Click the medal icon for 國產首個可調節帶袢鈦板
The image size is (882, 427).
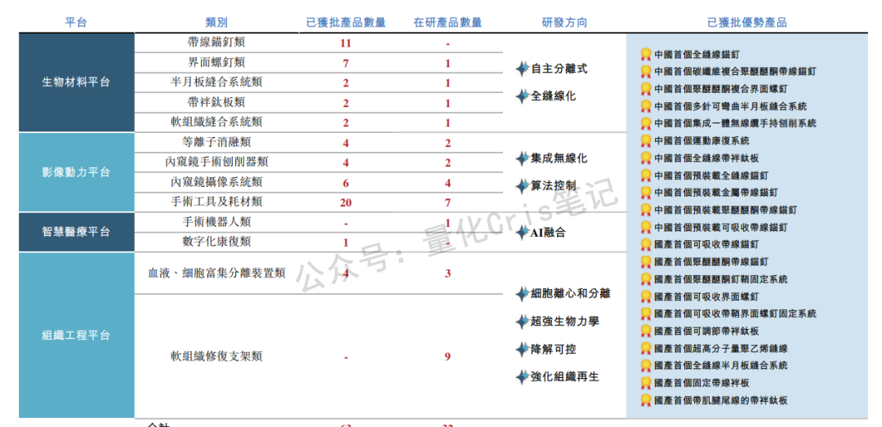click(646, 331)
